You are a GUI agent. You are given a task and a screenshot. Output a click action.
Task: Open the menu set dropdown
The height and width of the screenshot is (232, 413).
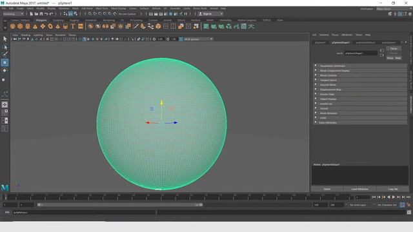13,14
